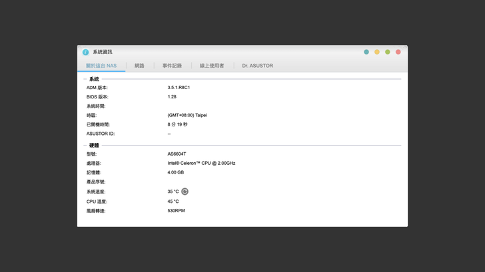Collapse the 硬體 section

click(93, 145)
